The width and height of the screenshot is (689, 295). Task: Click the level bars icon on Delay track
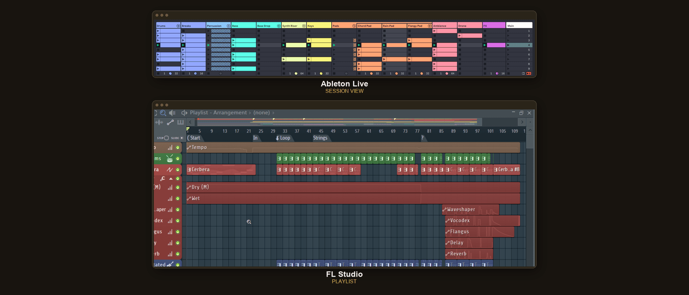click(170, 243)
